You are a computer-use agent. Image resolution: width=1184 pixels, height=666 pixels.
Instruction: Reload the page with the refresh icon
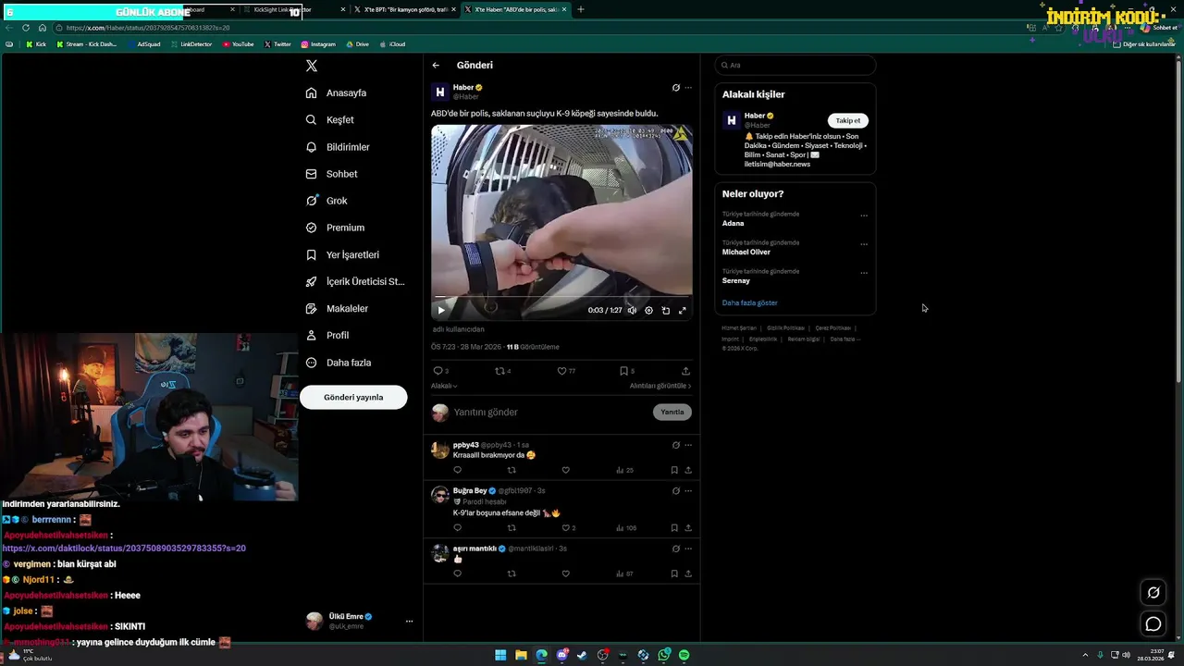point(25,28)
